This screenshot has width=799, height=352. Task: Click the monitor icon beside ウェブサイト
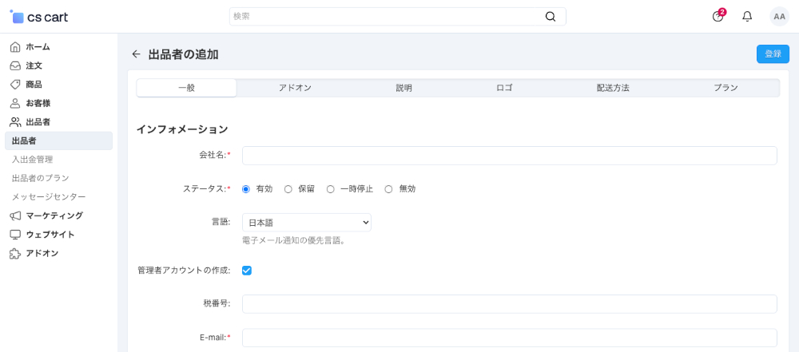tap(15, 235)
